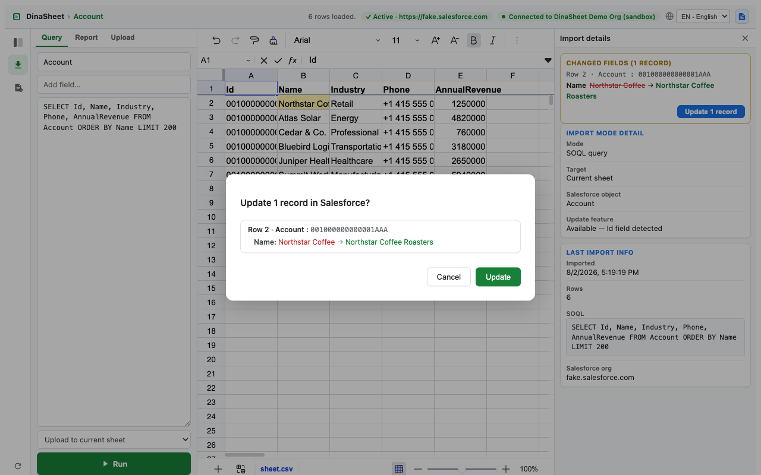Screen dimensions: 761x475
Task: Redo the last action
Action: (235, 40)
